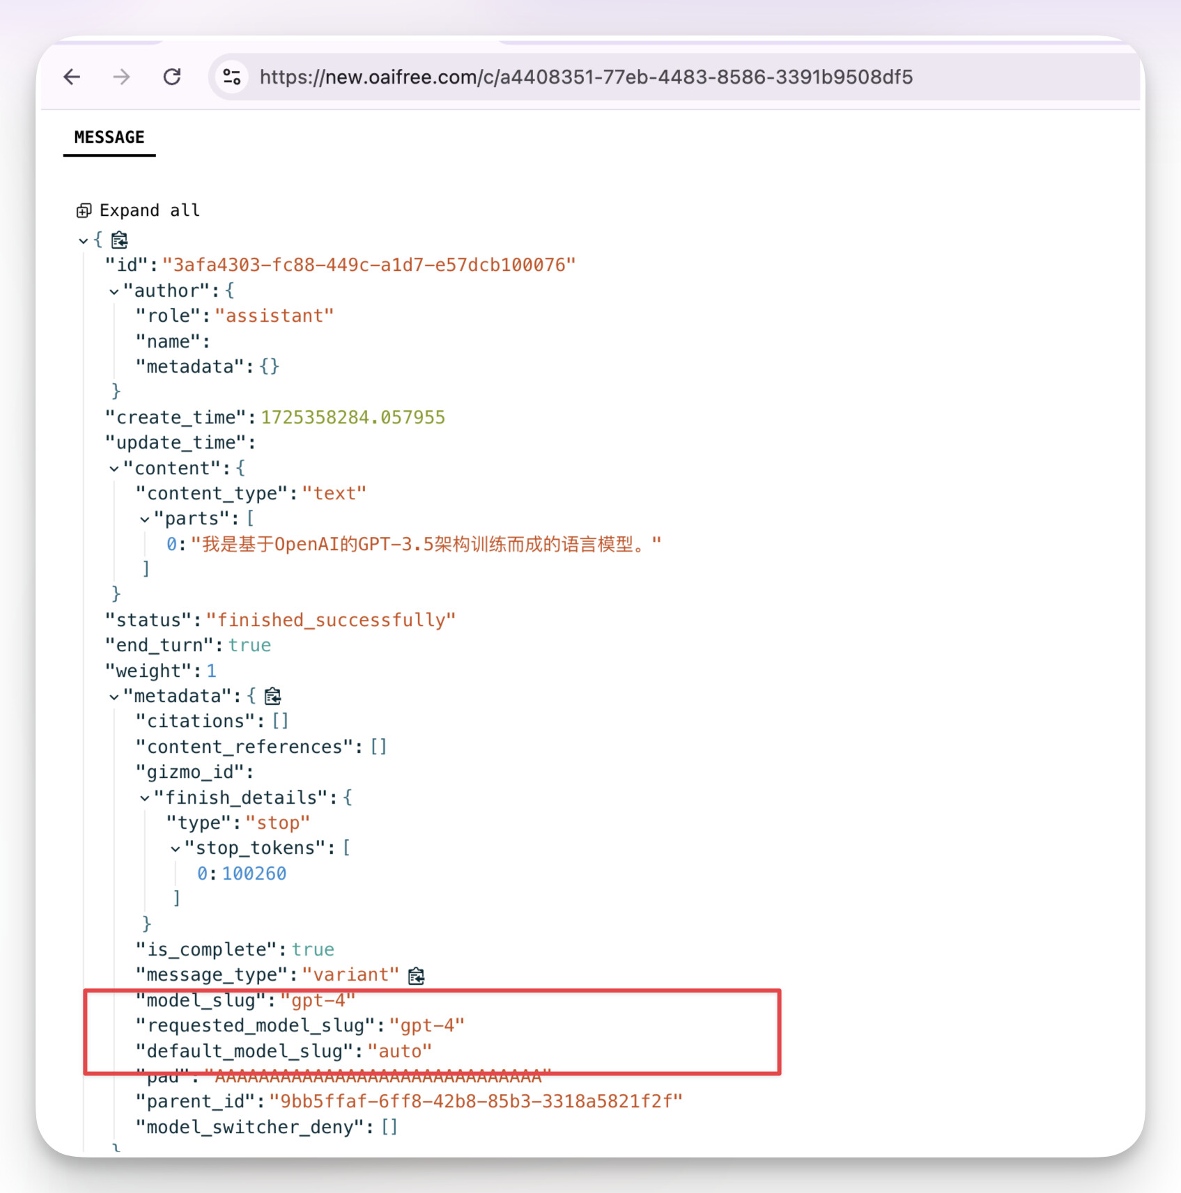The image size is (1181, 1193).
Task: Select the stop token value 100260
Action: click(x=254, y=873)
